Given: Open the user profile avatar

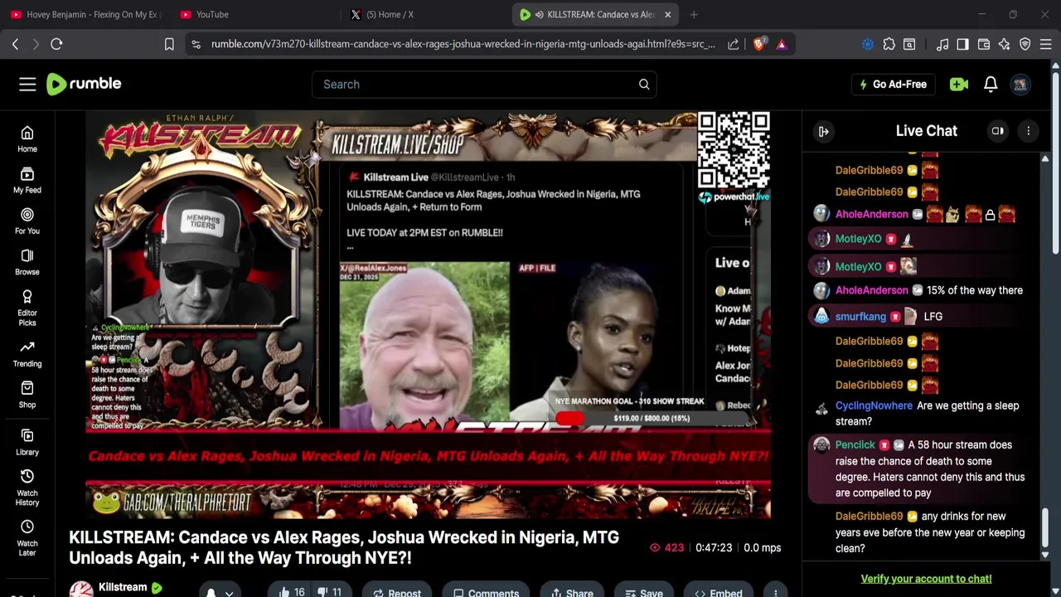Looking at the screenshot, I should [1020, 84].
